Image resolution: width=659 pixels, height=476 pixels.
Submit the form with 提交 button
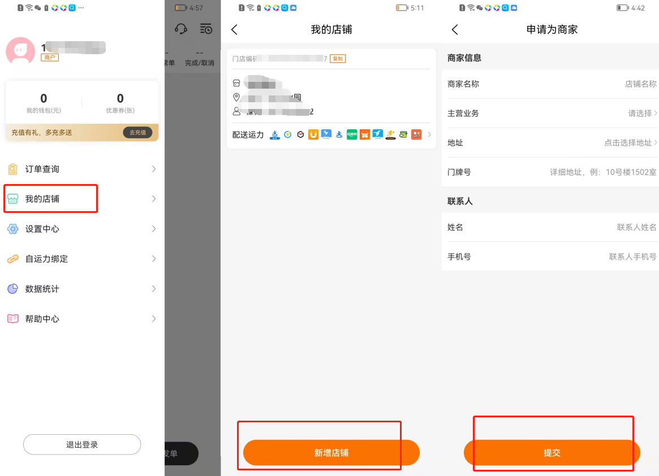552,452
